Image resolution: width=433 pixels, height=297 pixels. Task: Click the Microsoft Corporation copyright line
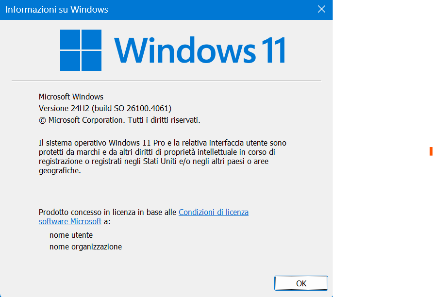pos(119,120)
